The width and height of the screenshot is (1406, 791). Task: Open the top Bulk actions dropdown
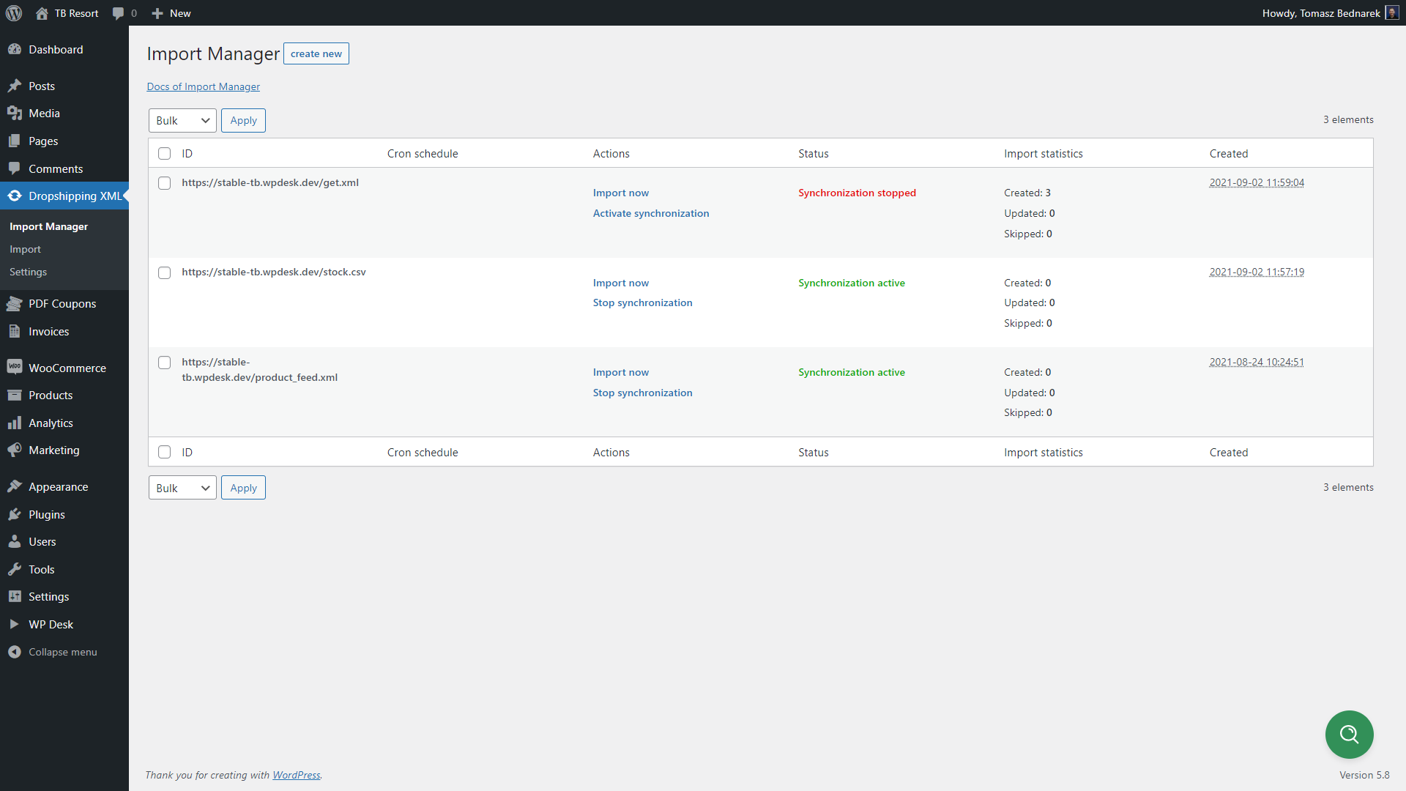click(x=182, y=121)
